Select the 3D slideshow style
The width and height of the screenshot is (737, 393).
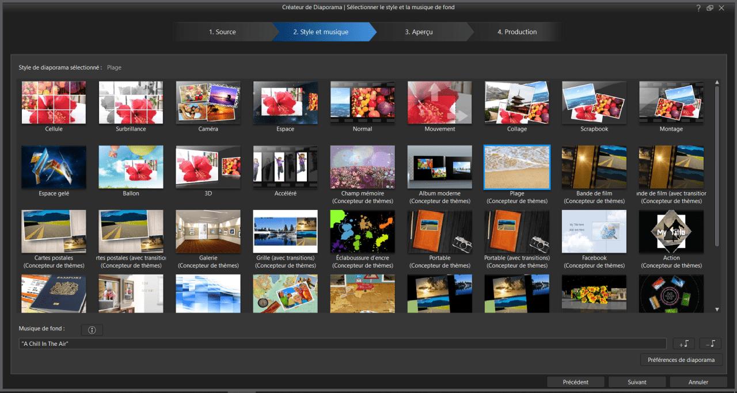(x=208, y=167)
